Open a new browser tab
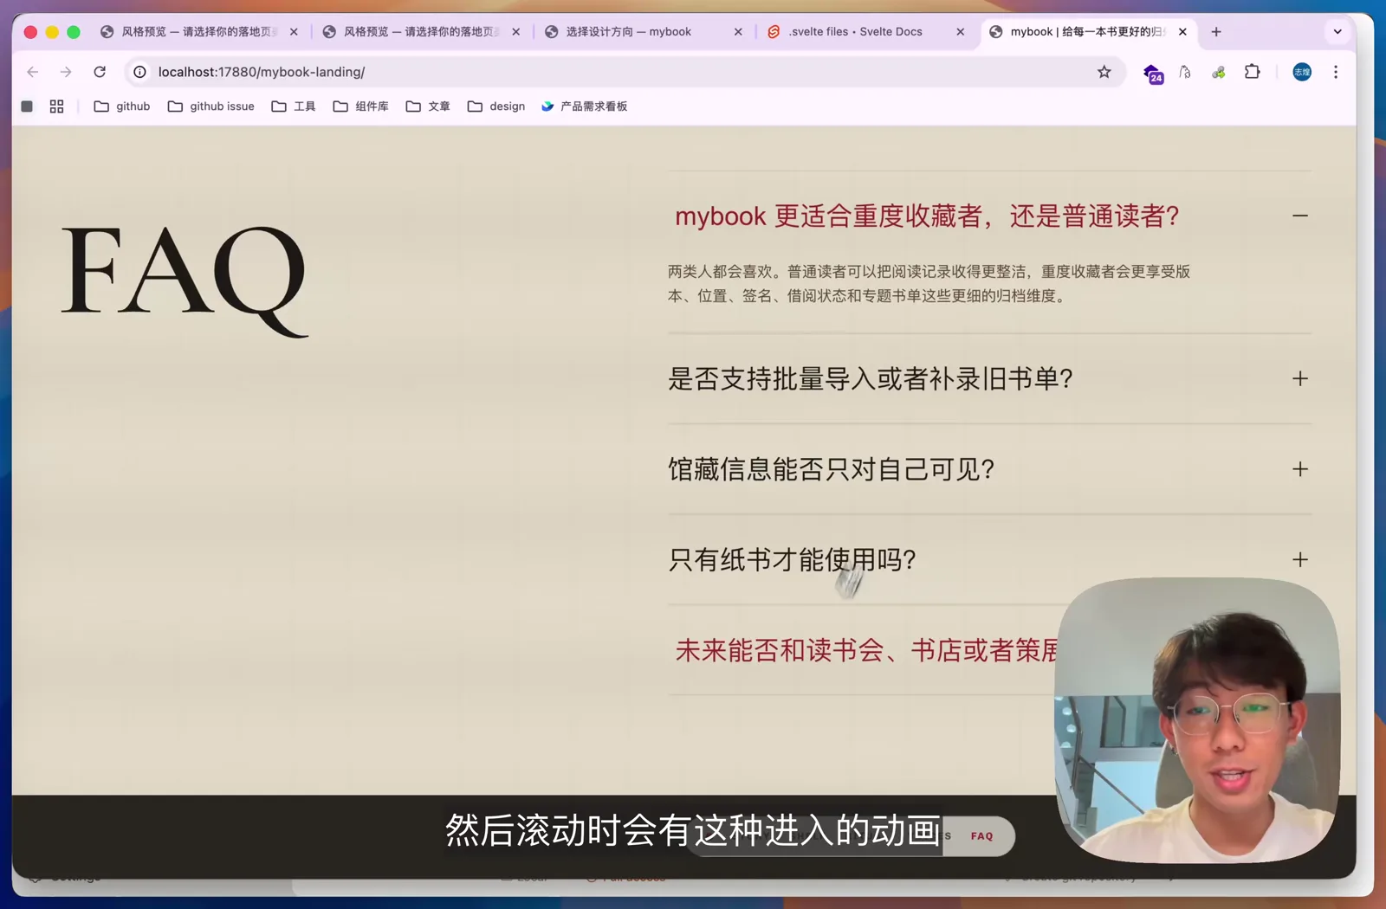The width and height of the screenshot is (1386, 909). pyautogui.click(x=1216, y=32)
